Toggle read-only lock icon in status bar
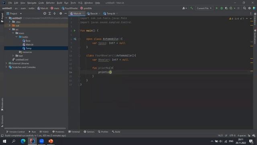257x145 pixels. tap(249, 136)
